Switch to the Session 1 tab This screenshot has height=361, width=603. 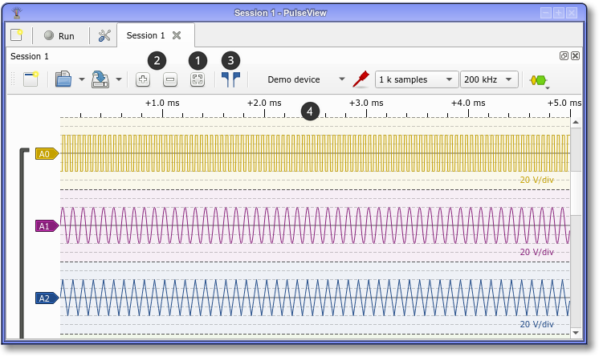coord(145,35)
